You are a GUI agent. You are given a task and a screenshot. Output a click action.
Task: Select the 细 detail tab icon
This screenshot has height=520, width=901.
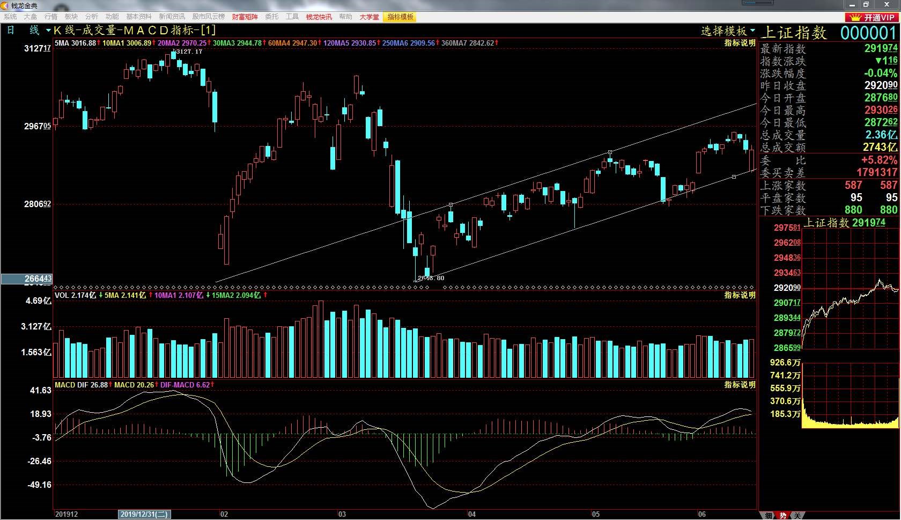(769, 515)
